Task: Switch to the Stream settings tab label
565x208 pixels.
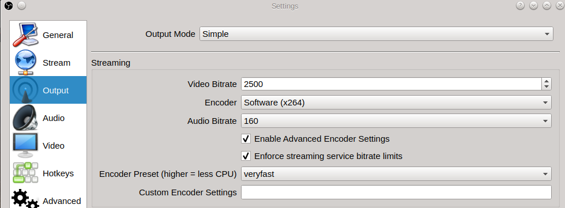Action: pyautogui.click(x=56, y=63)
